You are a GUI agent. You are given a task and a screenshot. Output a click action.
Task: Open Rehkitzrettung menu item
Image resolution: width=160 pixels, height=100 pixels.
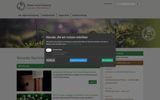pyautogui.click(x=79, y=15)
